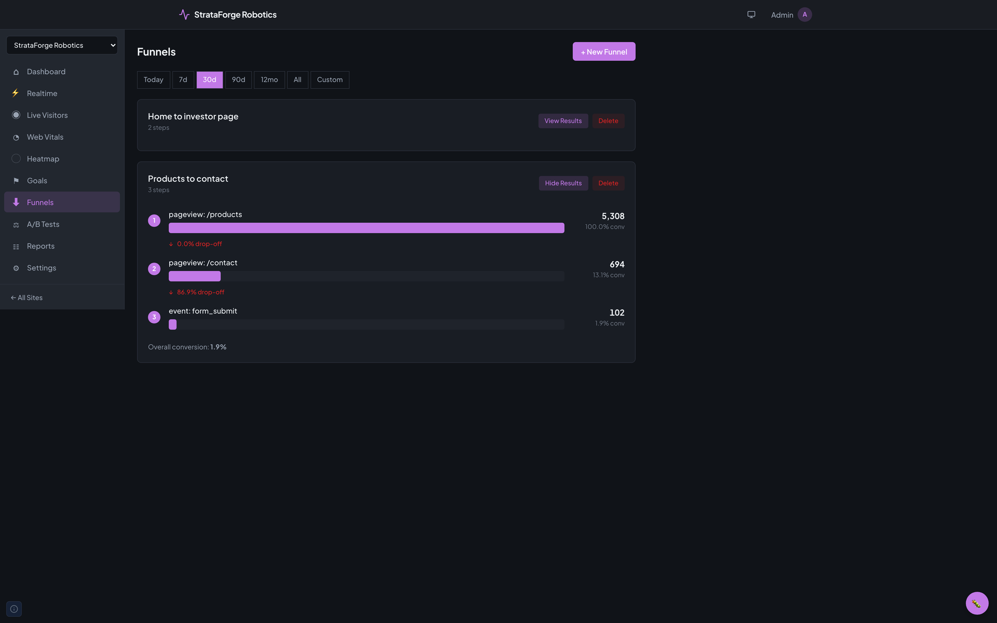Screen dimensions: 997x623
Task: Open Heatmap in the sidebar
Action: [62, 159]
